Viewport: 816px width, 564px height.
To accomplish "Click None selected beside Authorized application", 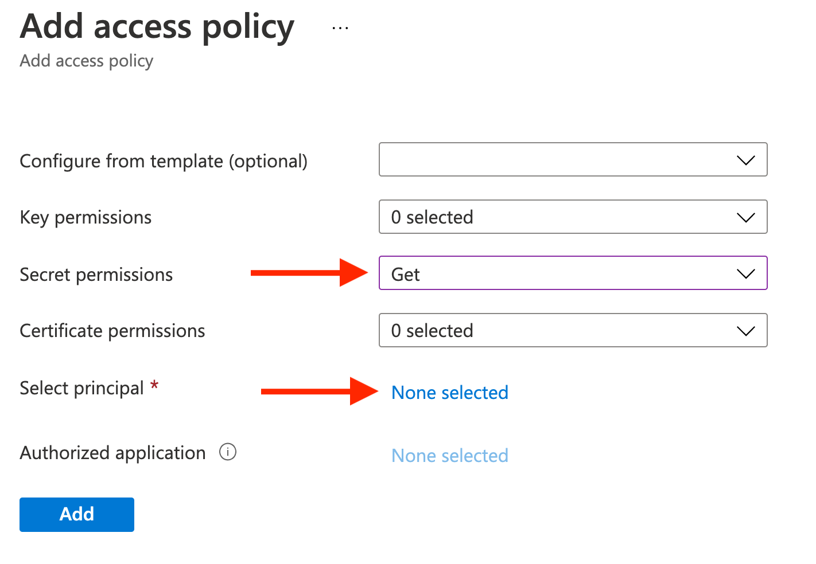I will 450,455.
